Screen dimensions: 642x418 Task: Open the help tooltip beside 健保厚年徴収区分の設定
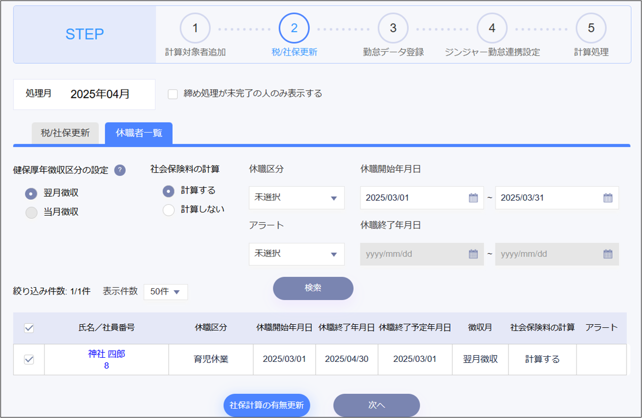120,170
